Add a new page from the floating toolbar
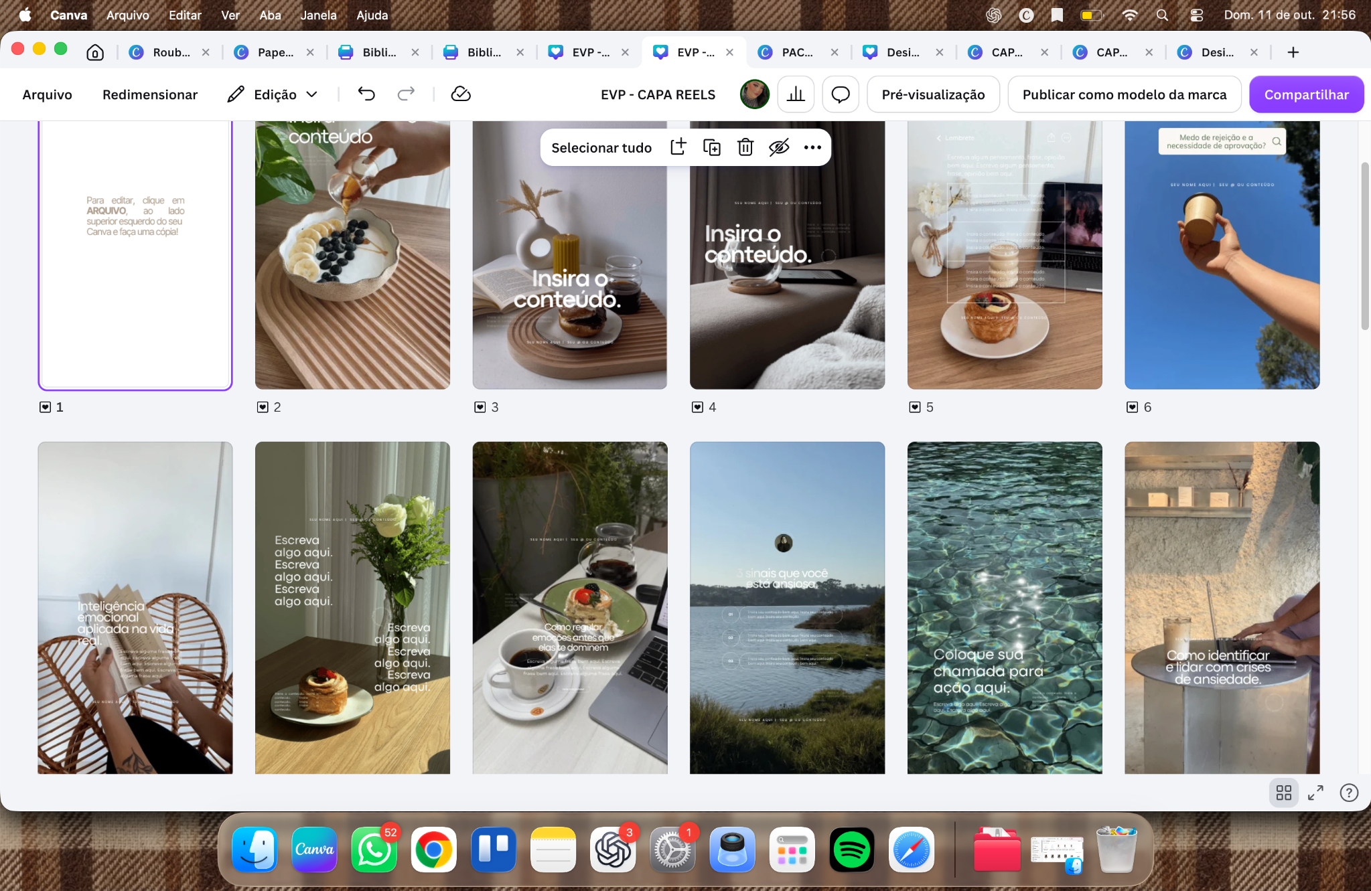The height and width of the screenshot is (891, 1371). tap(678, 147)
